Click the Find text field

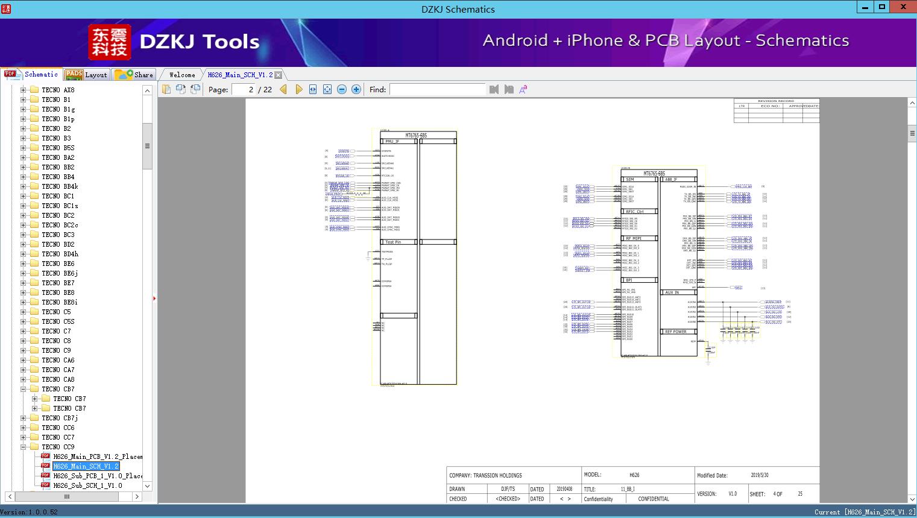(x=437, y=89)
